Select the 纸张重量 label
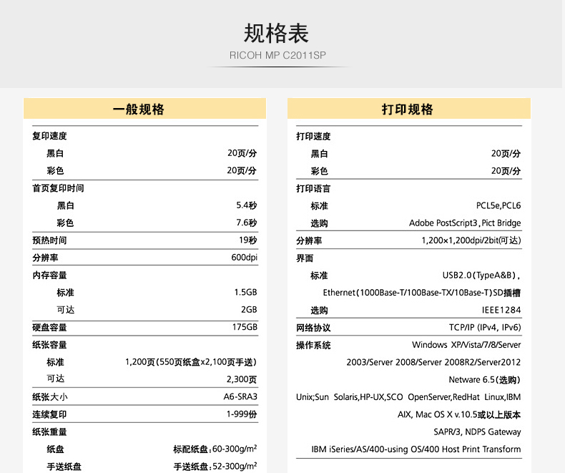 click(x=49, y=432)
